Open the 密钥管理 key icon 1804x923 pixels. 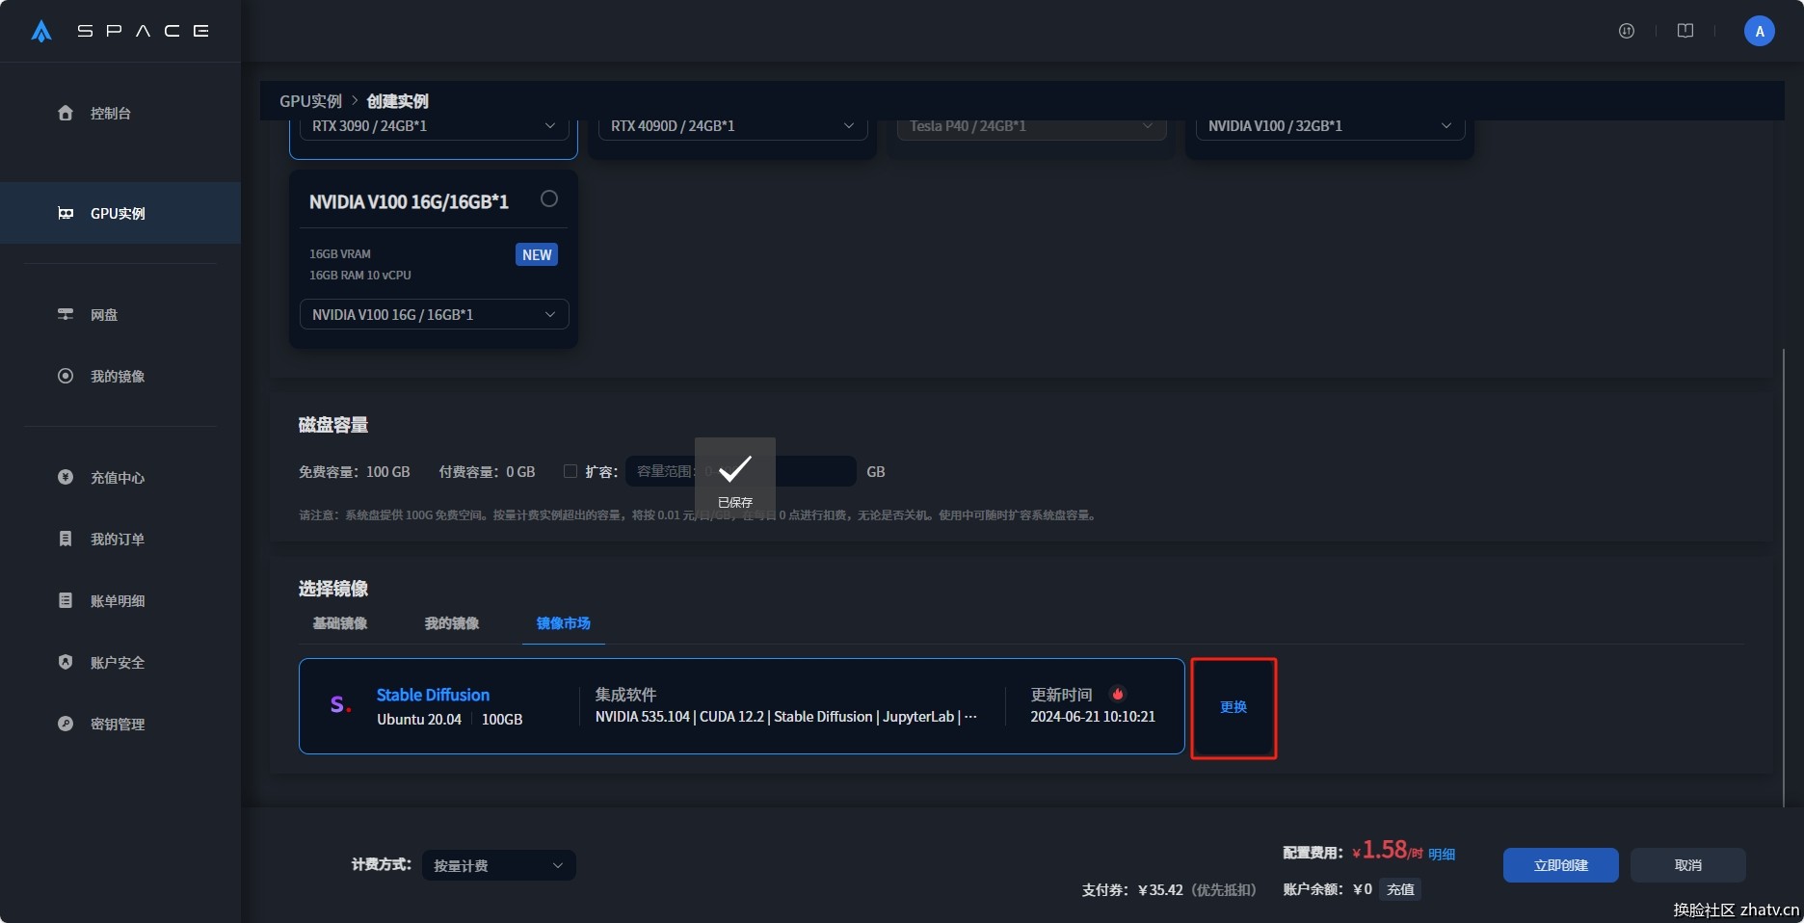tap(66, 724)
